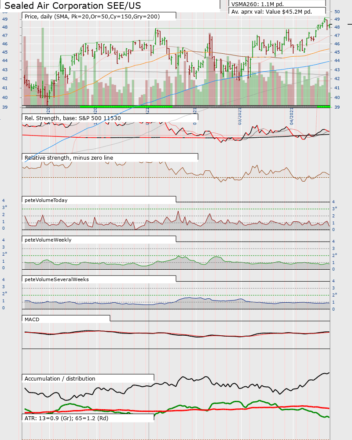The image size is (352, 440).
Task: Click 'Accumulation / distribution' panel label
Action: [x=60, y=378]
